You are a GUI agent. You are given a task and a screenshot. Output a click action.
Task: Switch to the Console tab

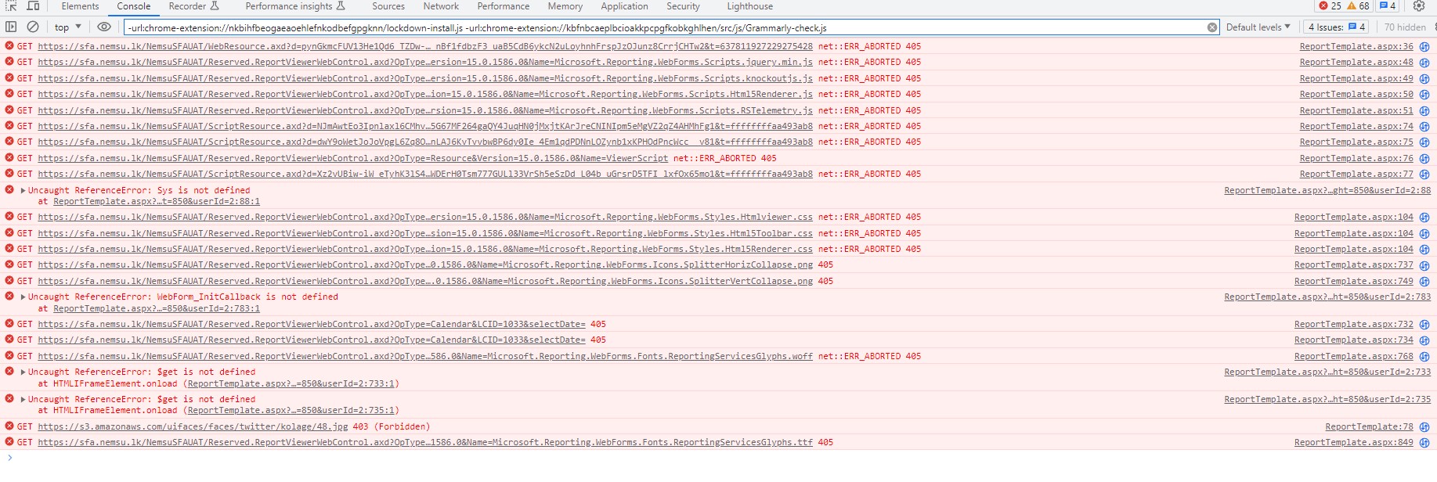134,5
